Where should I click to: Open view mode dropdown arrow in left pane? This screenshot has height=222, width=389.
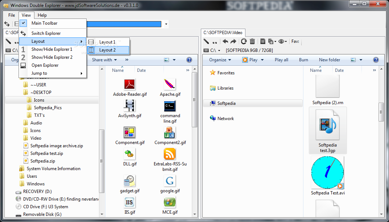[x=174, y=60]
